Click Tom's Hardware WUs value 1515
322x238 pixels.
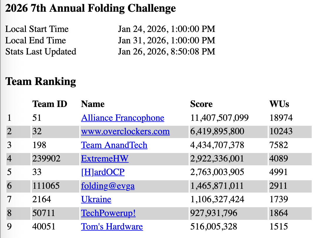279,227
